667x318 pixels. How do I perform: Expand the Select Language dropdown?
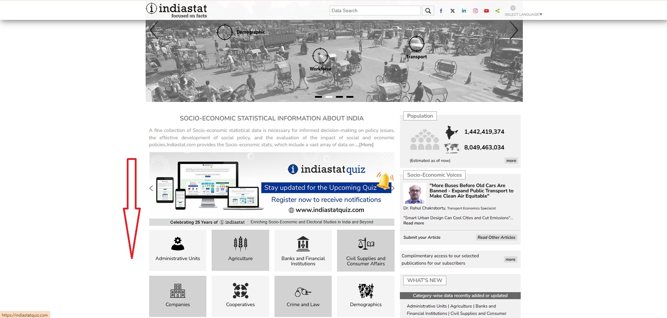[523, 14]
